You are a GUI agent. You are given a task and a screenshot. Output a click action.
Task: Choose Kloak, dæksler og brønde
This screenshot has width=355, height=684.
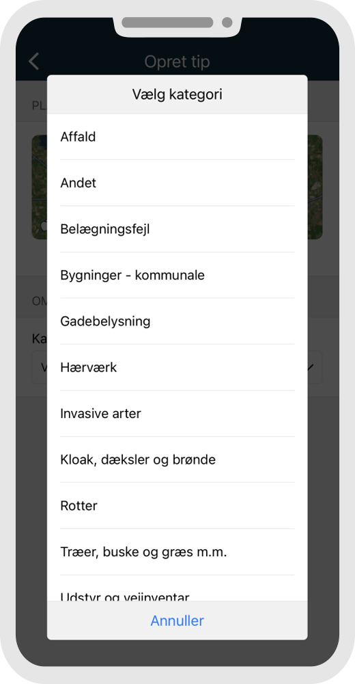click(x=177, y=460)
